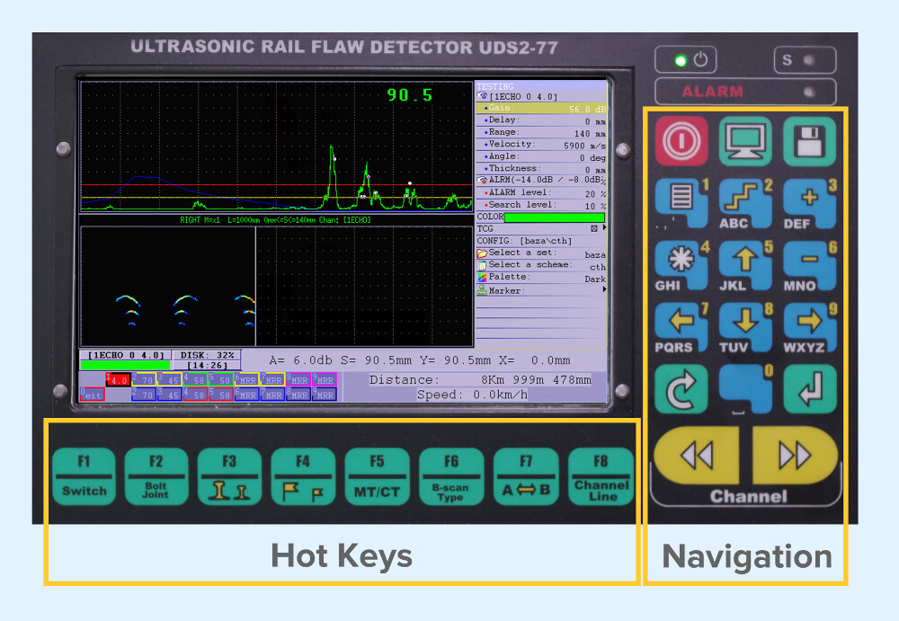Open the Palette option set to Dark
The height and width of the screenshot is (621, 899).
594,279
